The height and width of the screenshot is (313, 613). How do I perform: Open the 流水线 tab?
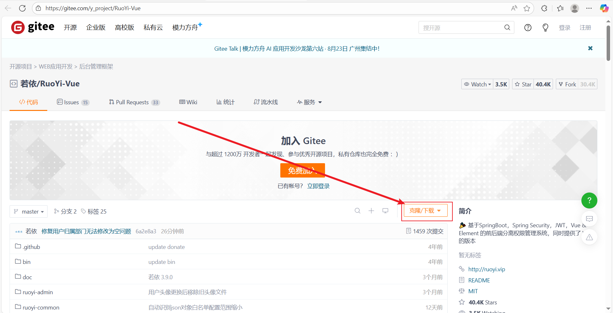point(266,102)
